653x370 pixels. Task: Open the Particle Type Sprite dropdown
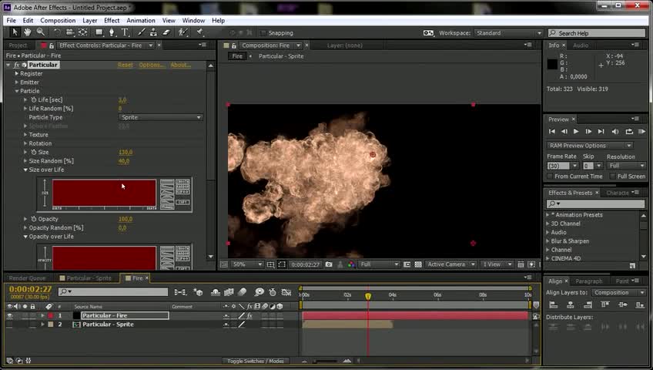[160, 117]
